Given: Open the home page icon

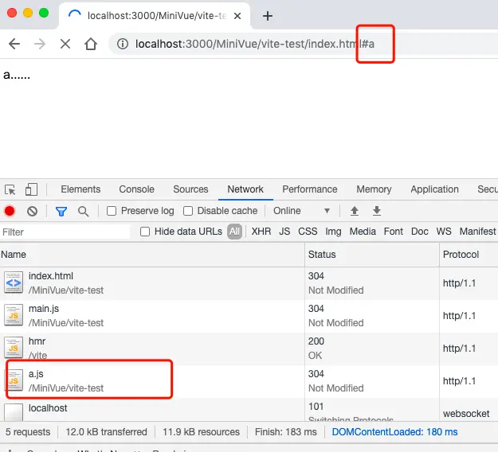Looking at the screenshot, I should 91,44.
